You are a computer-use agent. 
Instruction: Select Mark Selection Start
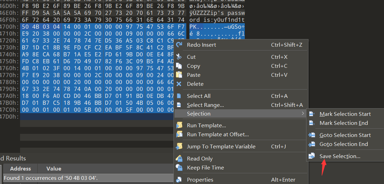coord(345,114)
